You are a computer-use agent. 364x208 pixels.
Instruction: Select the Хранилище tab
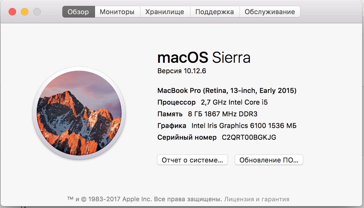pos(165,12)
